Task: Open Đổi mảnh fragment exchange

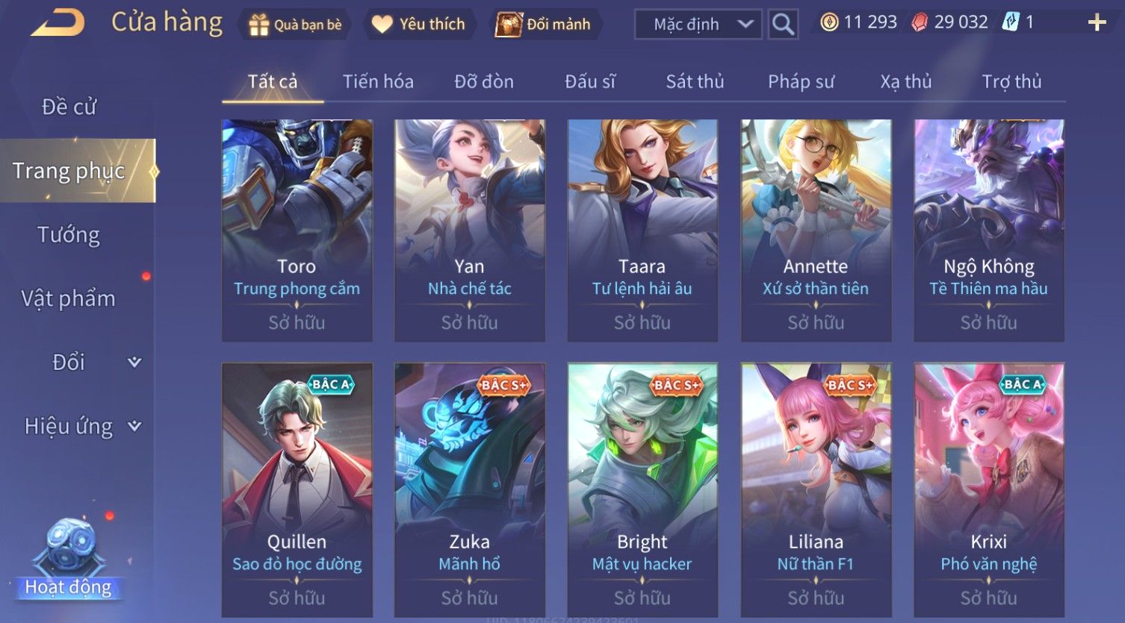Action: (508, 25)
